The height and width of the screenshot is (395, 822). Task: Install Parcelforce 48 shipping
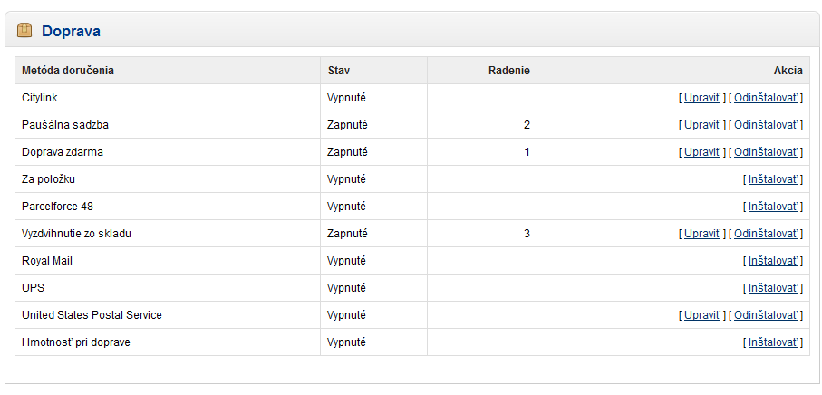[773, 207]
